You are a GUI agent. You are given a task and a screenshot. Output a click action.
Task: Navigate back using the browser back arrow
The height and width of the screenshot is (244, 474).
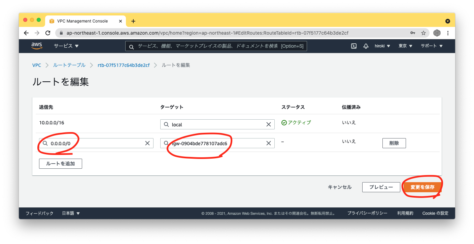coord(26,33)
